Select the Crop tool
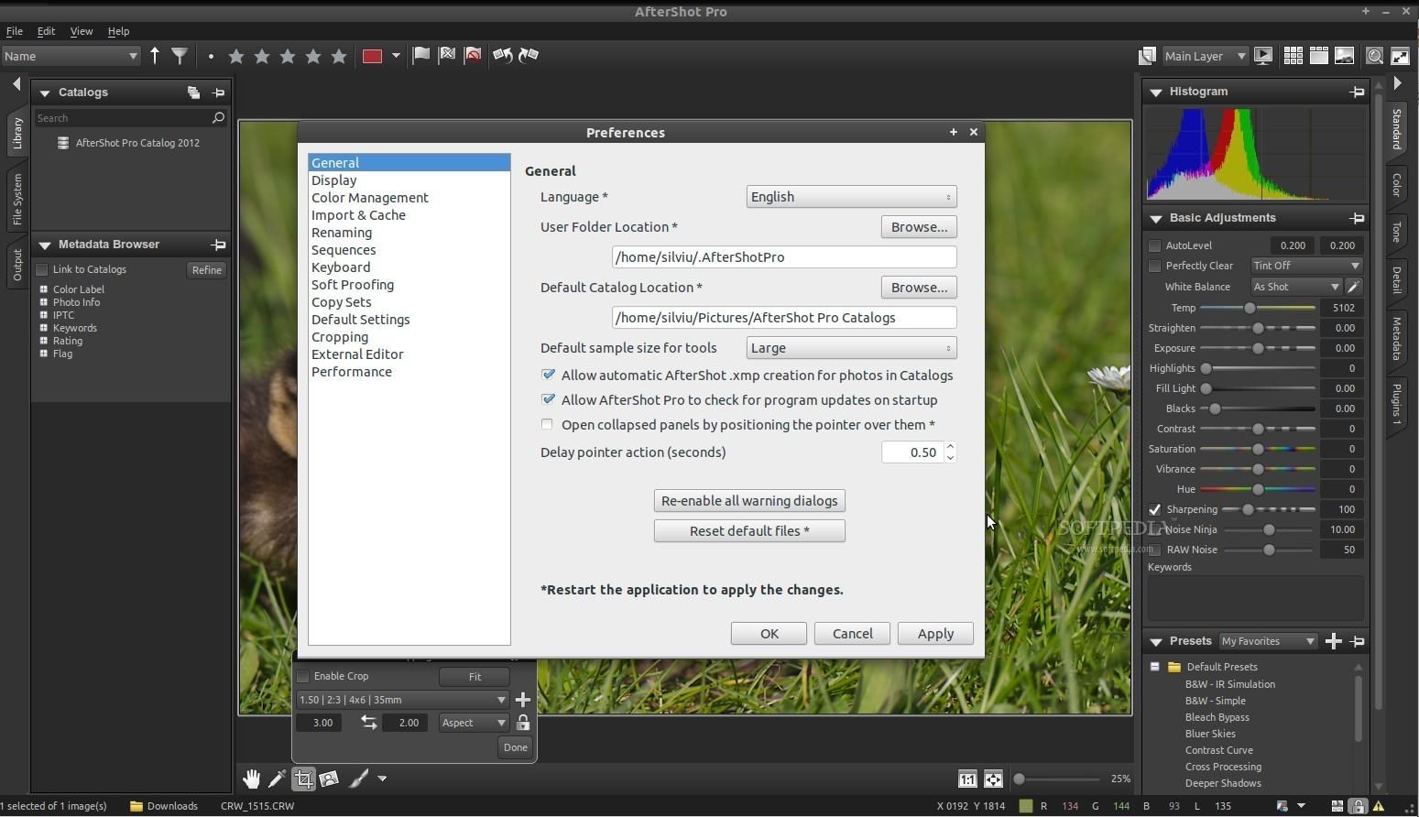Screen dimensions: 1419x817 [x=303, y=779]
